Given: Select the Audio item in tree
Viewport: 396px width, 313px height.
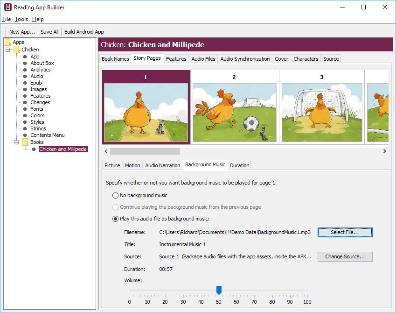Looking at the screenshot, I should pos(37,76).
